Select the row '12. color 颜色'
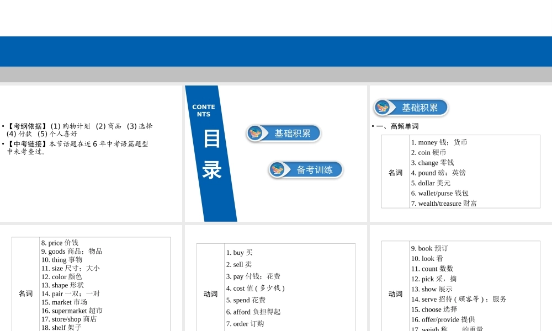Screen dimensions: 552x331 62,277
